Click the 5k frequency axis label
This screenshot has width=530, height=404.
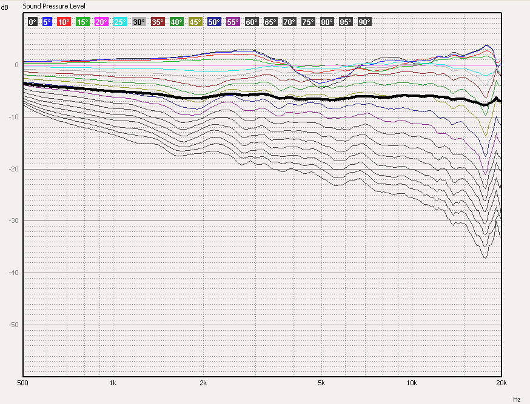coord(321,383)
